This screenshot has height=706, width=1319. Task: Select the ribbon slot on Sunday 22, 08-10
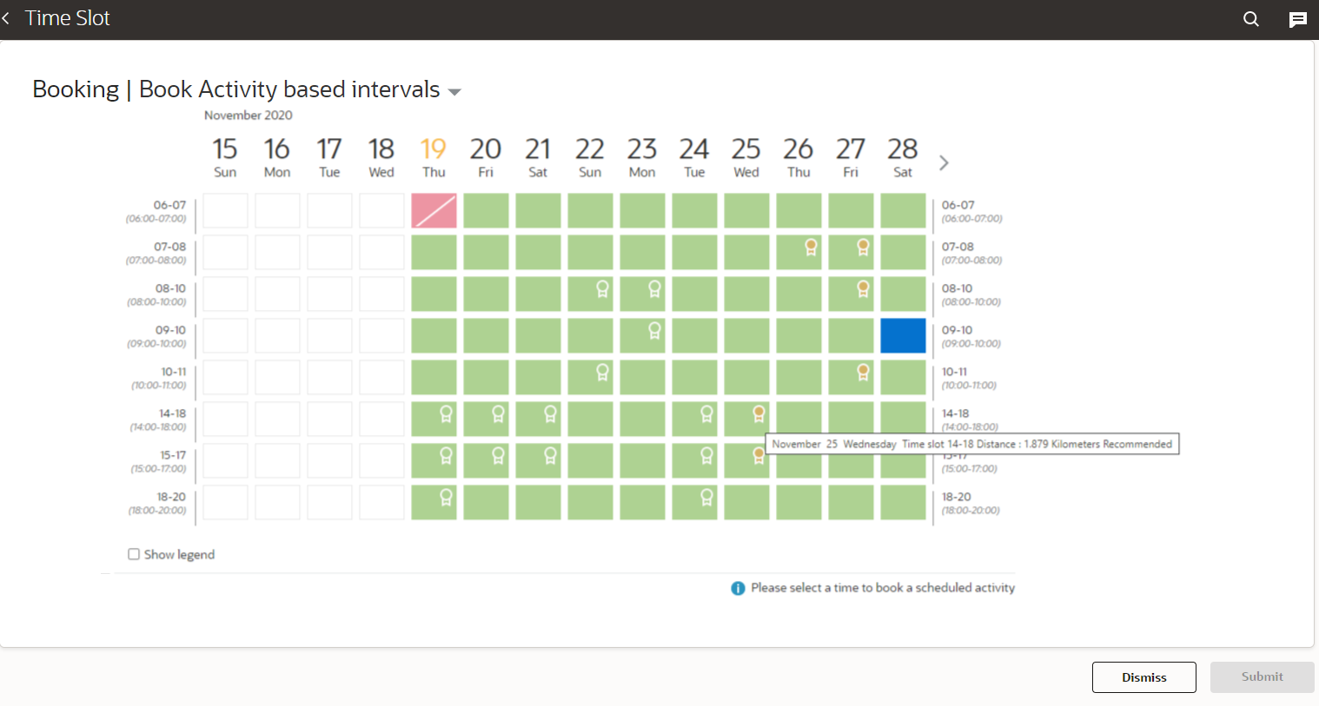[x=602, y=289]
